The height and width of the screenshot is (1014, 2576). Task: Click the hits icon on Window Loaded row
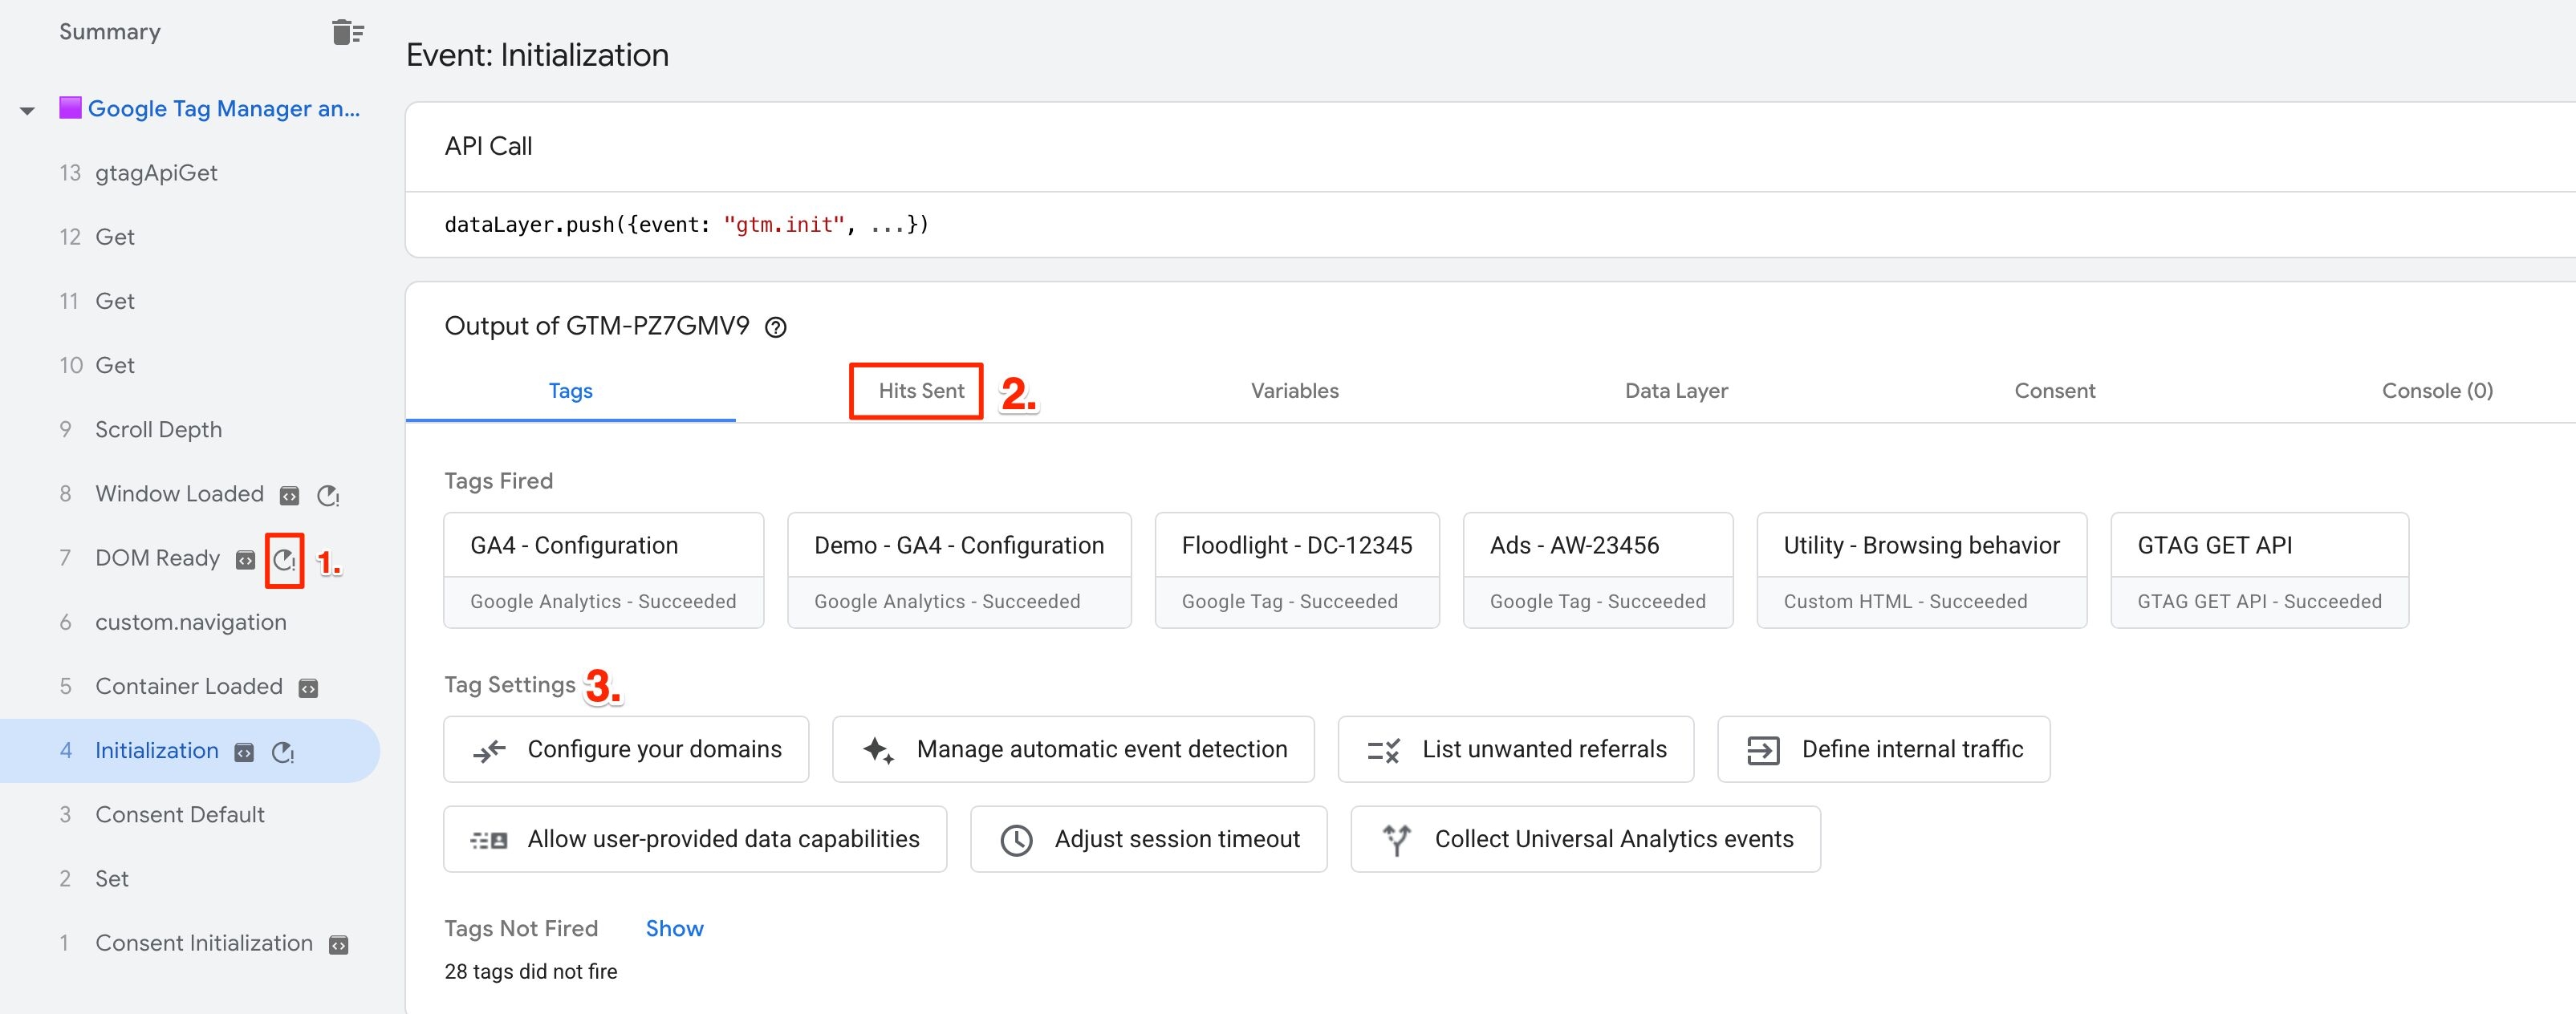click(328, 495)
